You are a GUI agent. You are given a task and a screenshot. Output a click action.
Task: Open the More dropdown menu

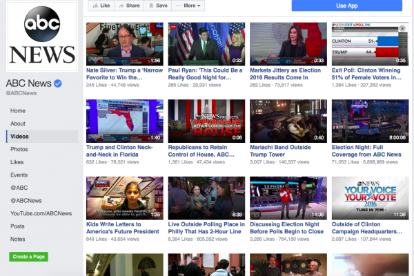pos(188,6)
